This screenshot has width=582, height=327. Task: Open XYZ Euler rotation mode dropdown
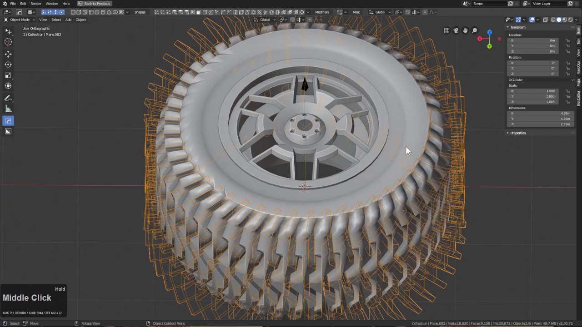(541, 79)
